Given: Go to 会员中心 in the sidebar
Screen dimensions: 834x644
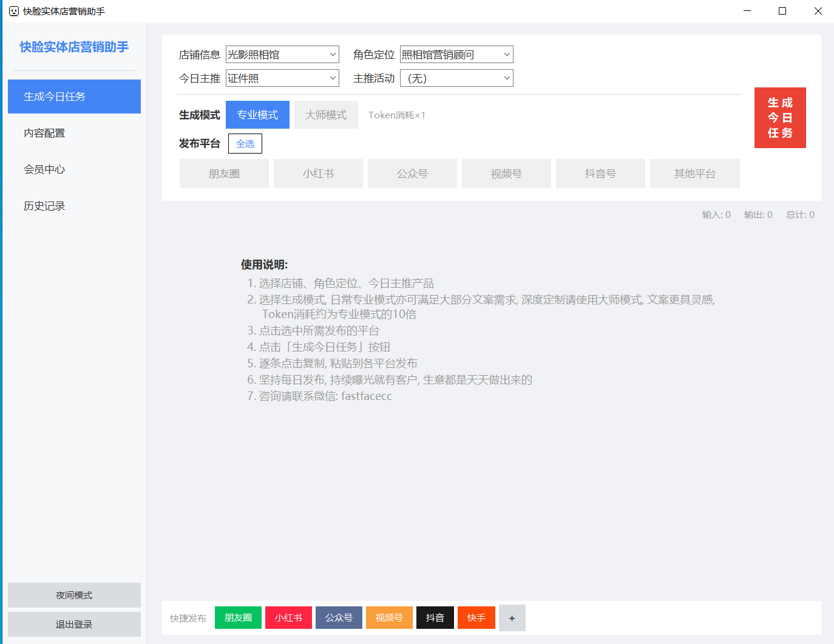Looking at the screenshot, I should pos(74,169).
